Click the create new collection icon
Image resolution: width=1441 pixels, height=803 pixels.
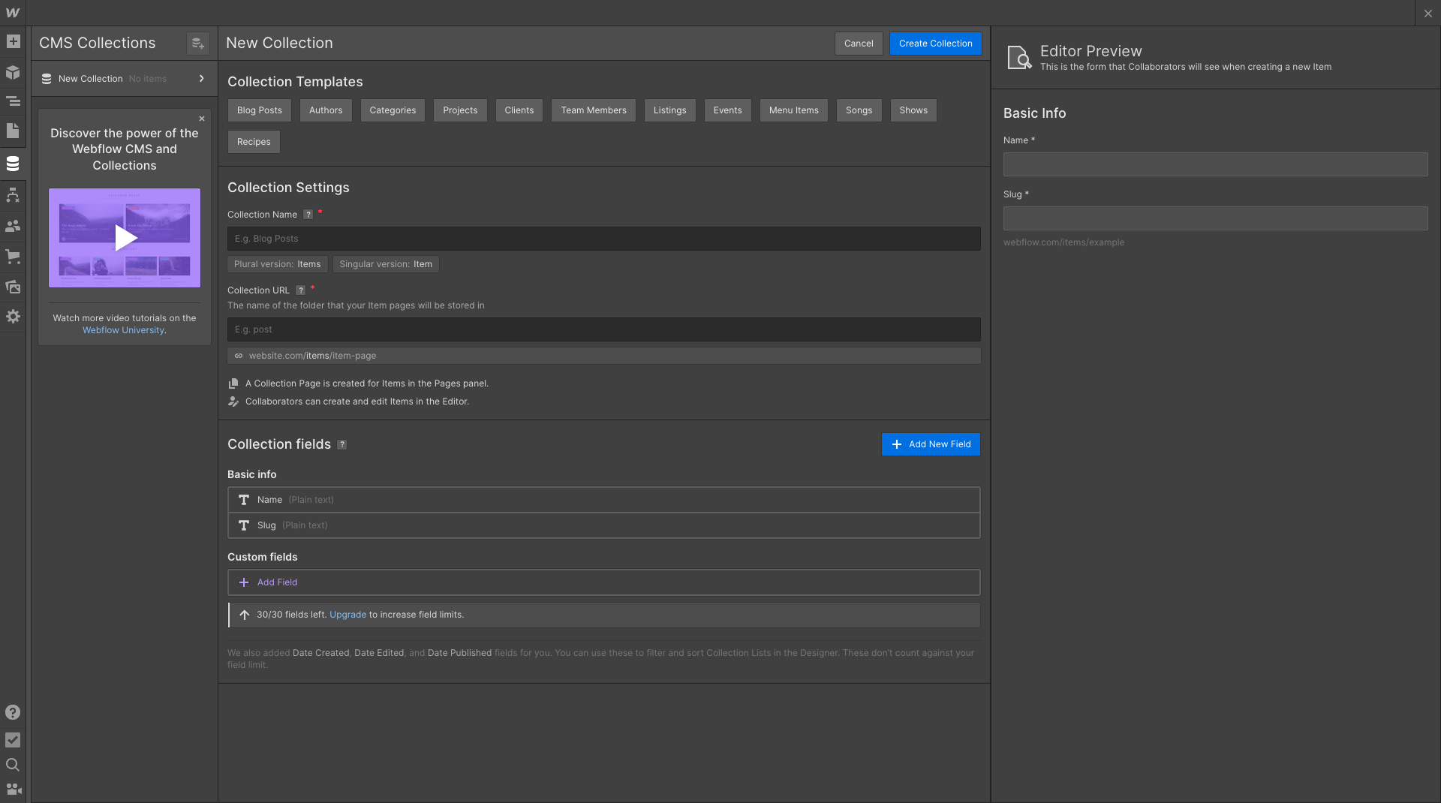coord(198,44)
